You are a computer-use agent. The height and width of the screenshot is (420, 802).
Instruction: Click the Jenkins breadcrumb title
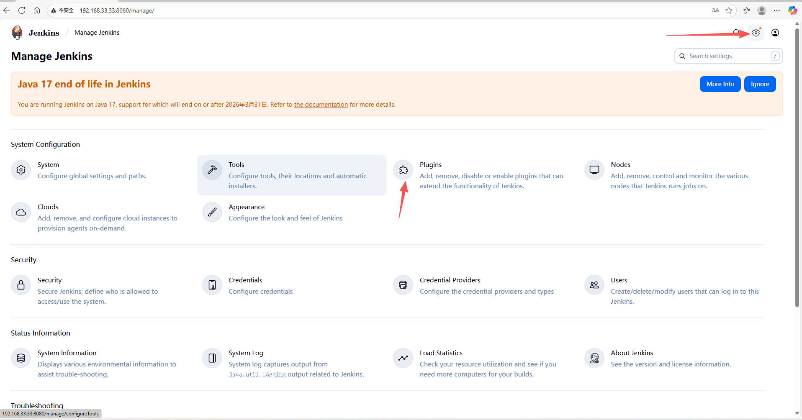[44, 33]
